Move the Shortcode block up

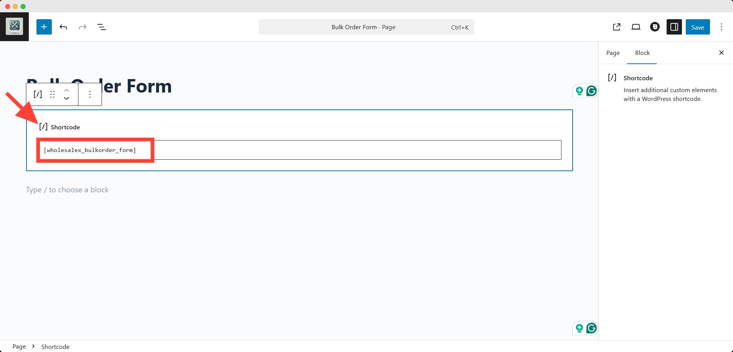pos(66,90)
